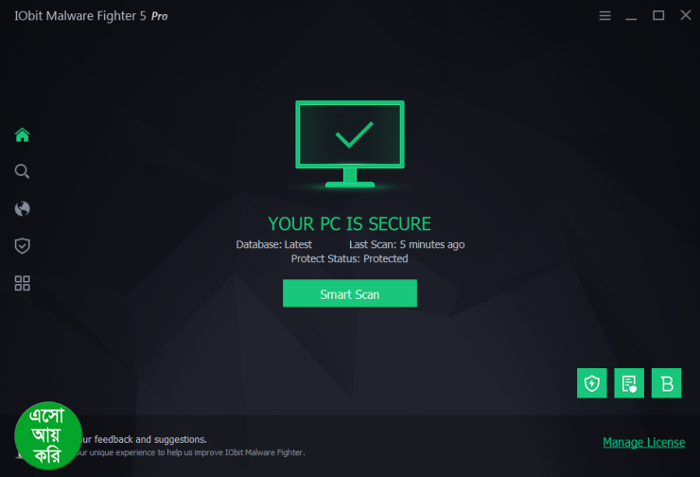The width and height of the screenshot is (700, 477).
Task: Click the Last Scan: 5 minutes ago text
Action: [x=407, y=245]
